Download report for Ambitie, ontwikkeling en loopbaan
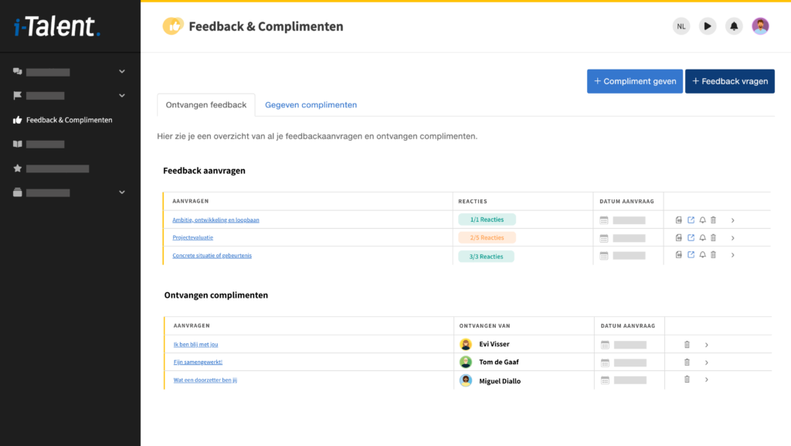 [x=679, y=220]
